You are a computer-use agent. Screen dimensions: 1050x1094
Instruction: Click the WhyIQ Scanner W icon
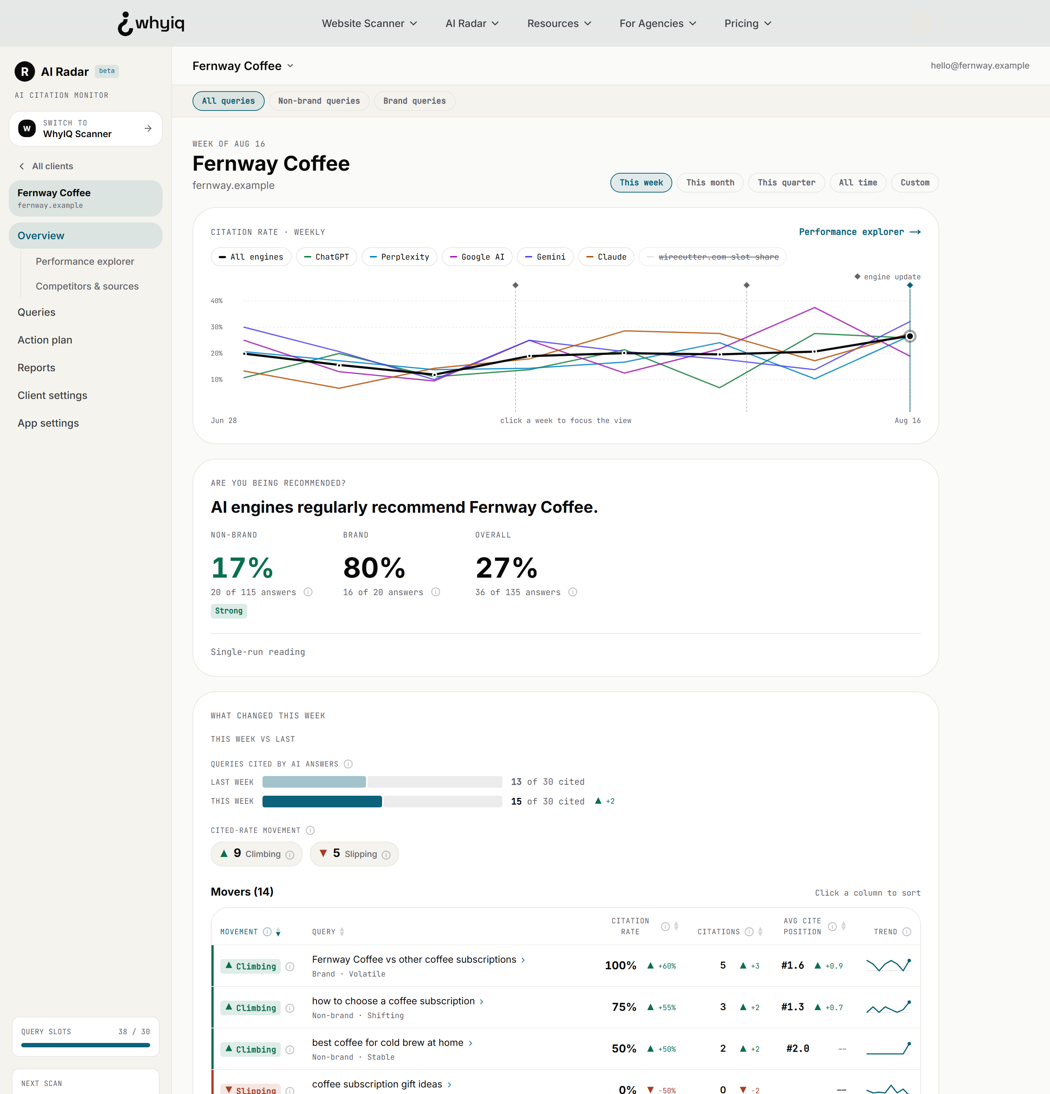click(27, 128)
